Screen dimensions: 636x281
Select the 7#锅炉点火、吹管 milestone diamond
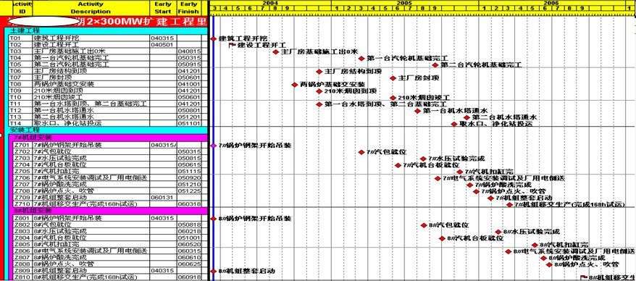coord(476,191)
